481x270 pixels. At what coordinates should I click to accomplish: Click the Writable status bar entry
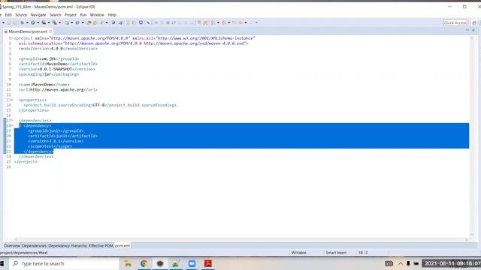[299, 253]
